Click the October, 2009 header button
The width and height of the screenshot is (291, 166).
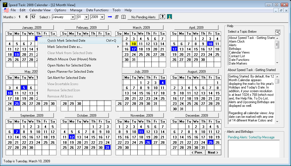[87, 115]
